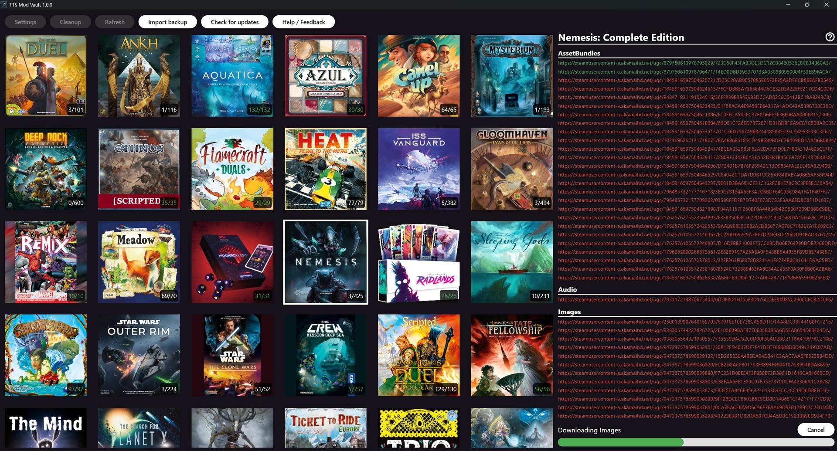Click the Refresh button

(115, 22)
